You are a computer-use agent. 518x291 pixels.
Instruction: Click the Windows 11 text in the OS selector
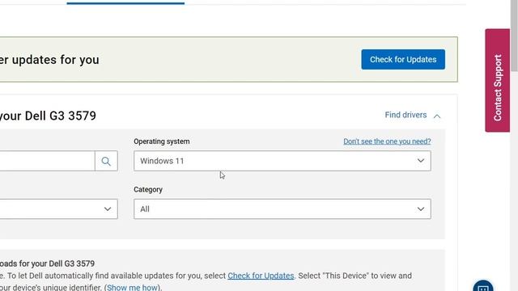click(x=162, y=161)
